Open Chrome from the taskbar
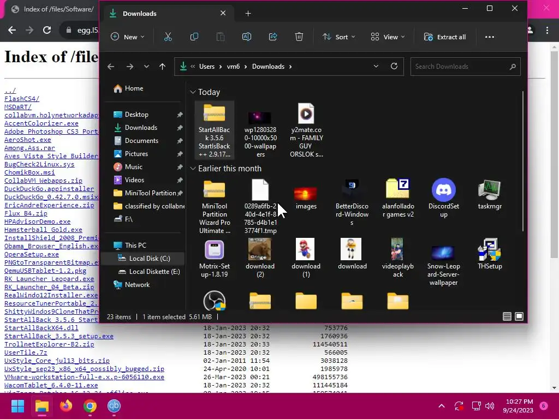559x419 pixels. (90, 406)
